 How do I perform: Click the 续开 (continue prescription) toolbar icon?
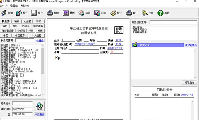click(x=19, y=13)
